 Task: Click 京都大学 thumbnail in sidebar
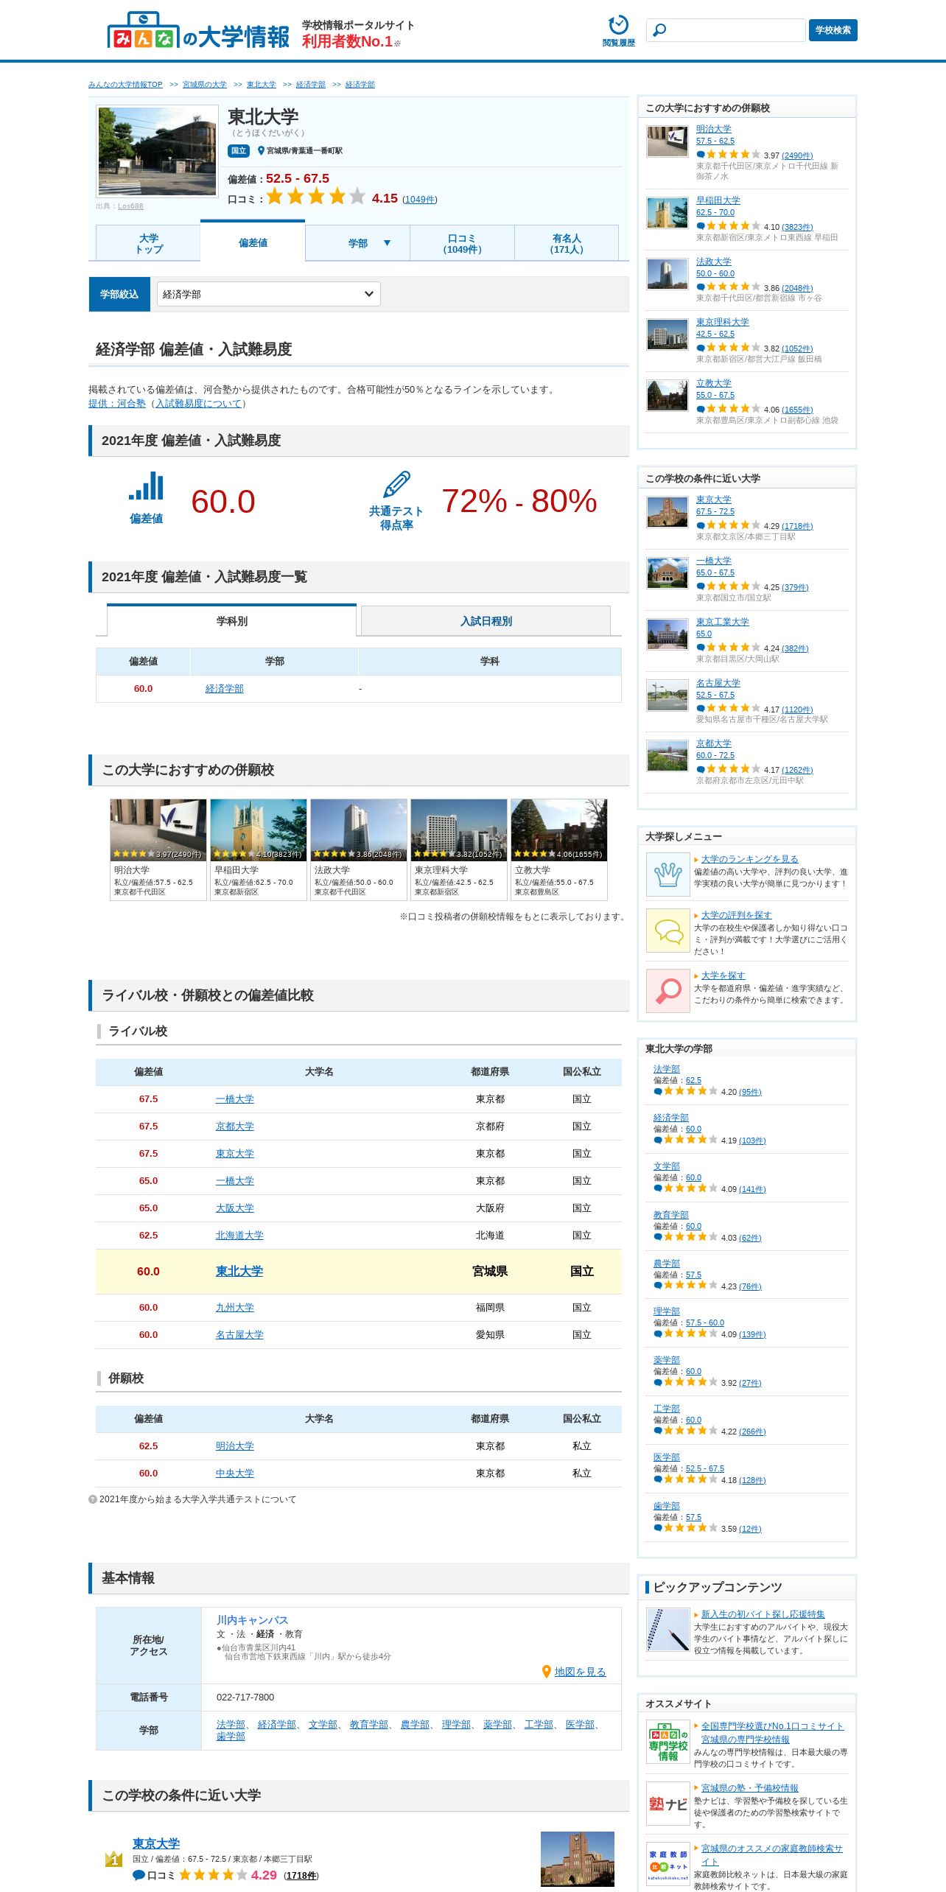pyautogui.click(x=667, y=755)
